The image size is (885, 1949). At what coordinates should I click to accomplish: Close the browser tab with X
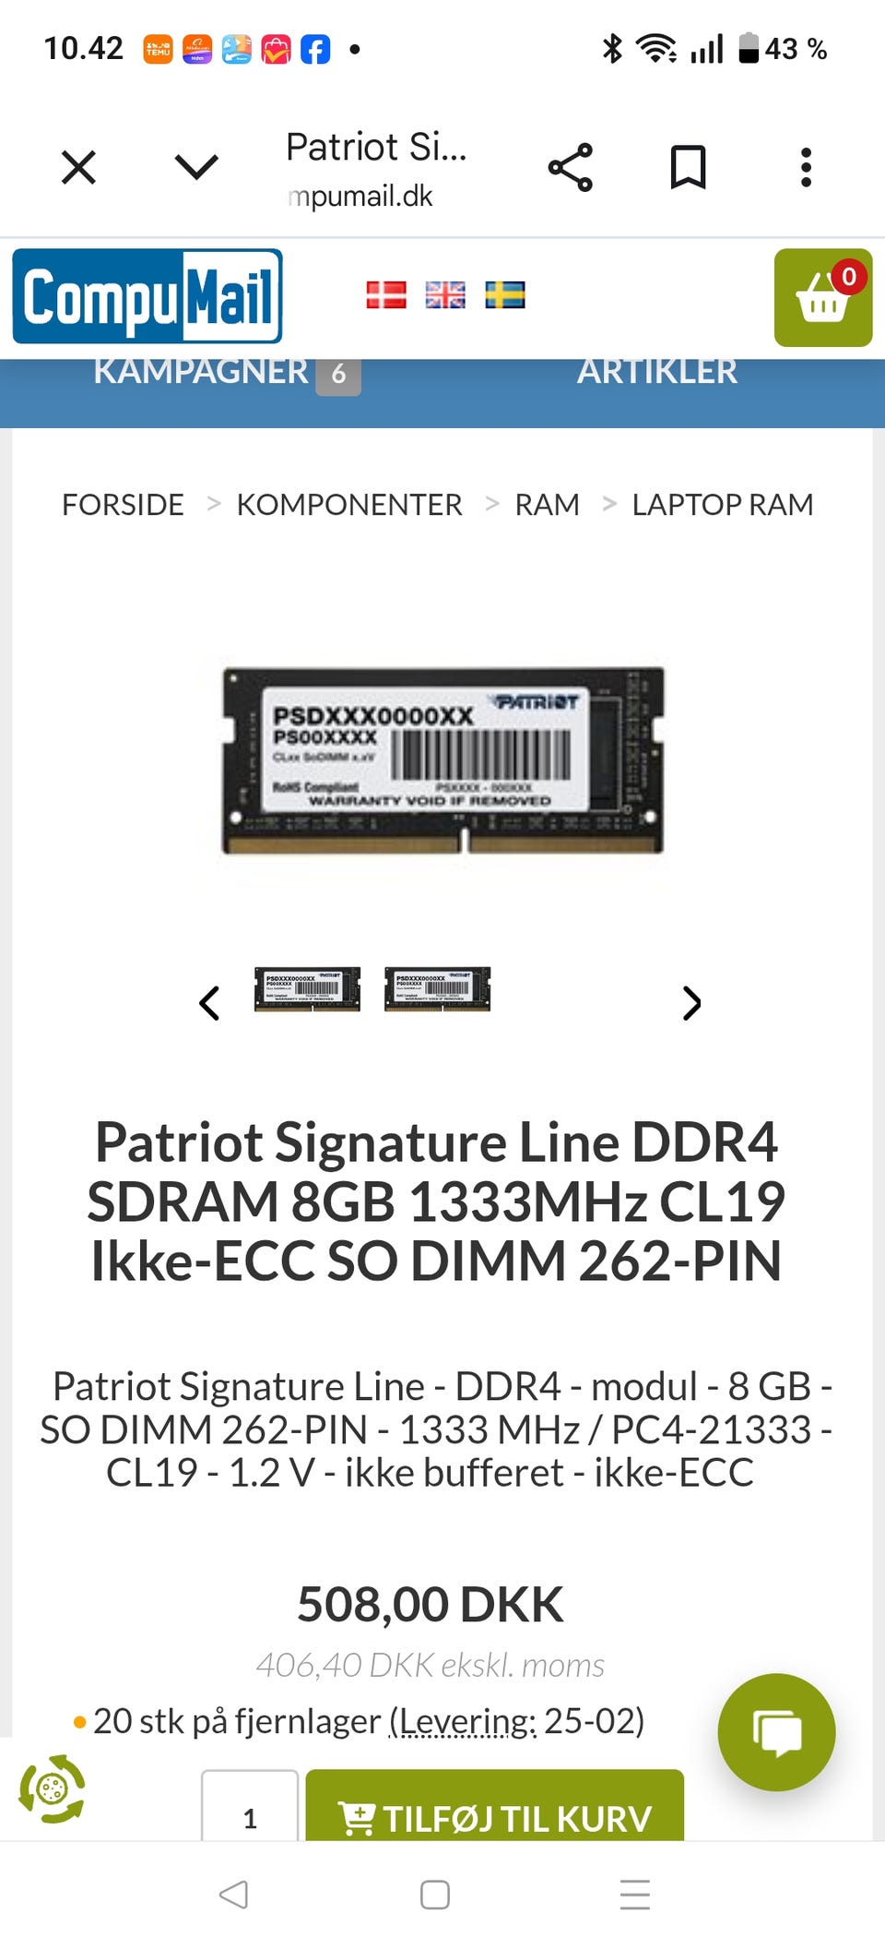pyautogui.click(x=78, y=168)
